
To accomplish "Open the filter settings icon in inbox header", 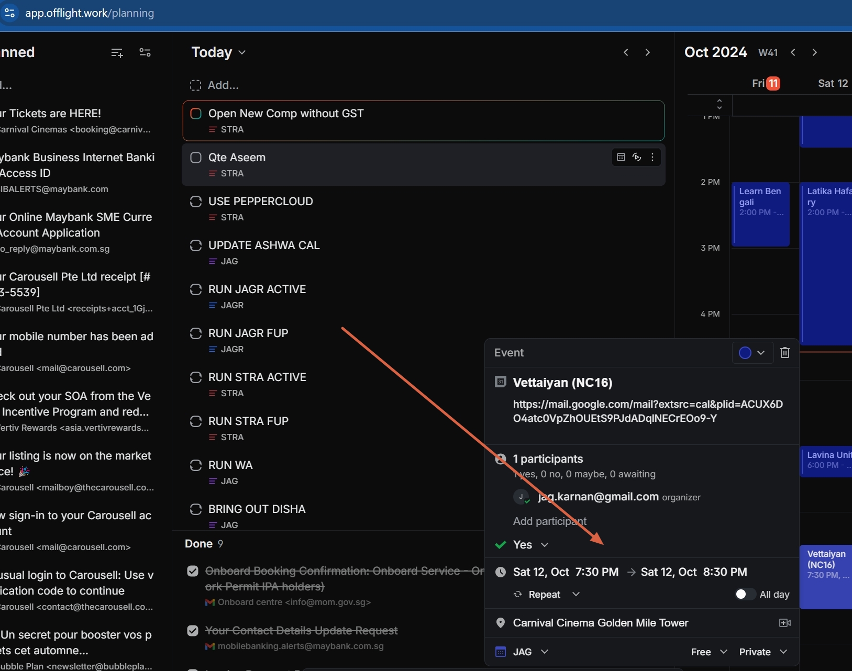I will [x=145, y=52].
